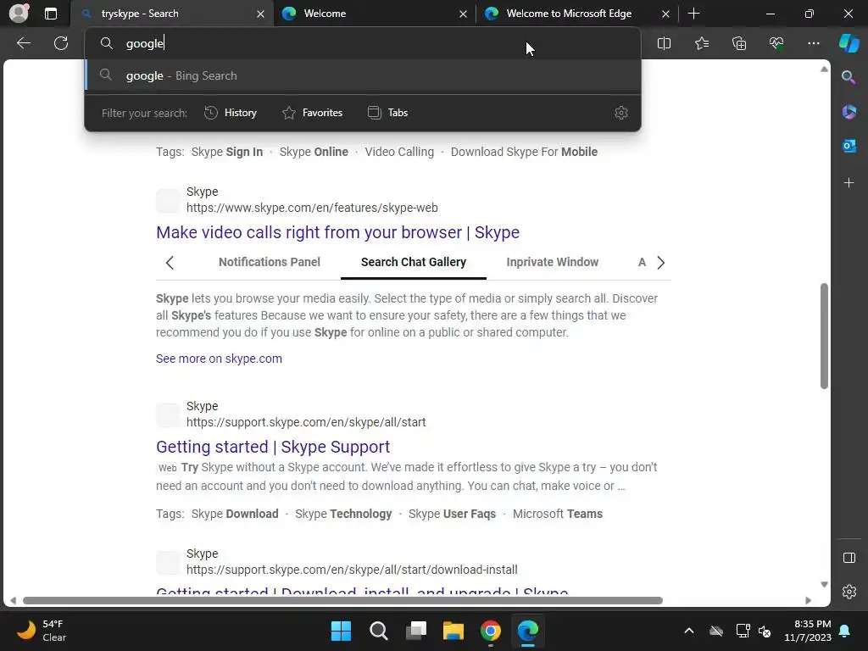Add a sidebar app with plus icon
This screenshot has width=868, height=651.
point(849,183)
